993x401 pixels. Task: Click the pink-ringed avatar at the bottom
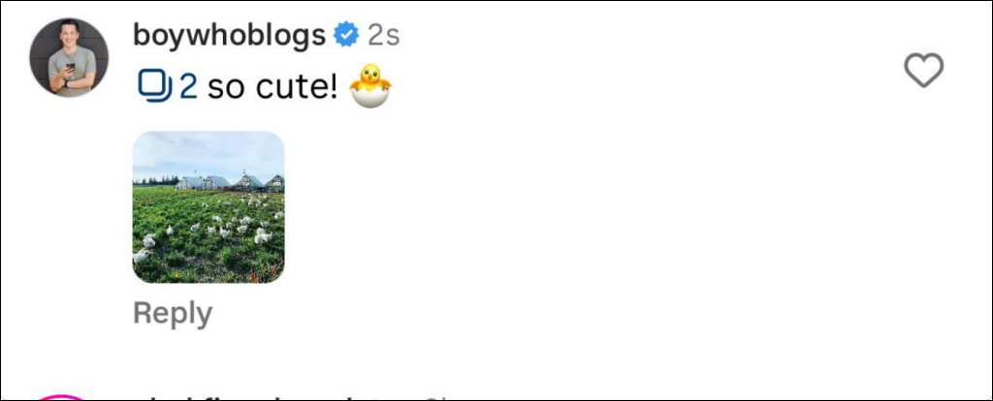62,397
